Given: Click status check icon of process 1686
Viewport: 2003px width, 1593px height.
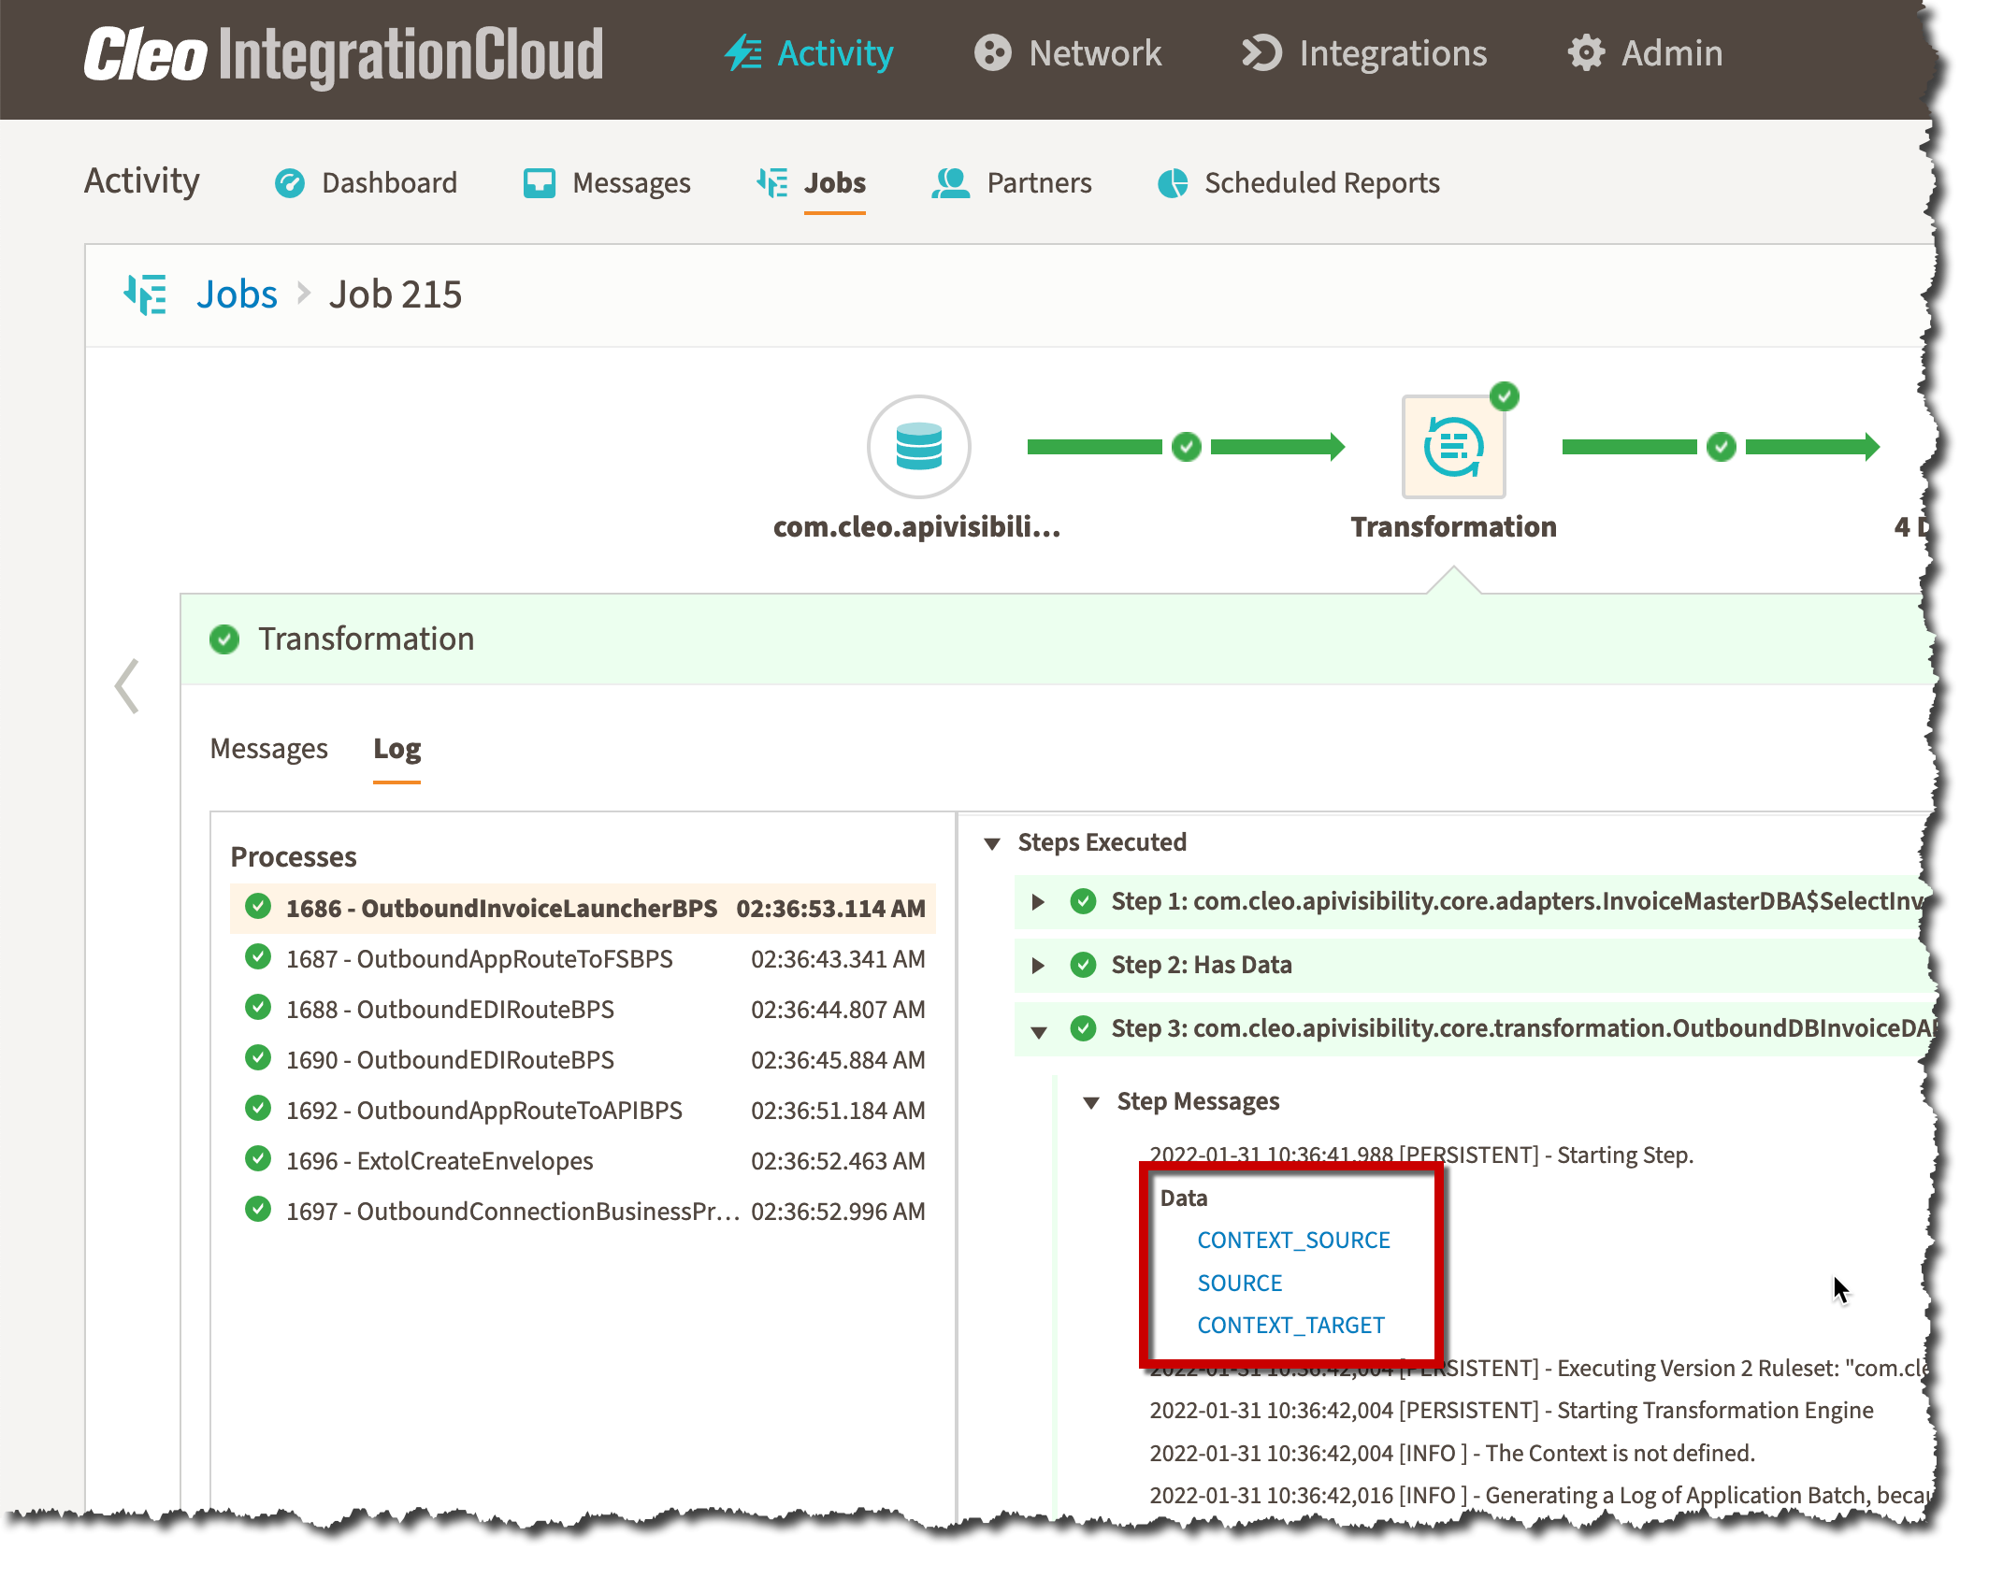Looking at the screenshot, I should 258,907.
